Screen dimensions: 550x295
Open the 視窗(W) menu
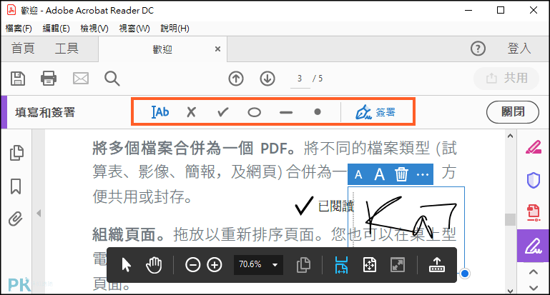(x=134, y=29)
